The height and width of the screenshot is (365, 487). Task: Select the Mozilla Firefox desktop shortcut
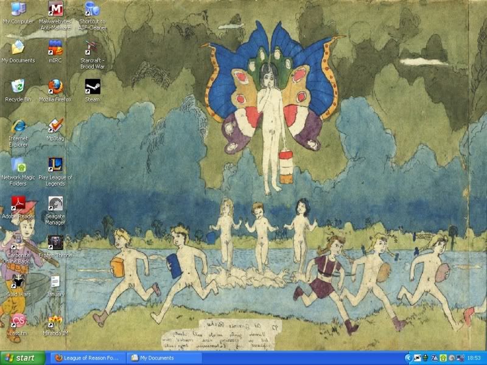click(x=55, y=91)
